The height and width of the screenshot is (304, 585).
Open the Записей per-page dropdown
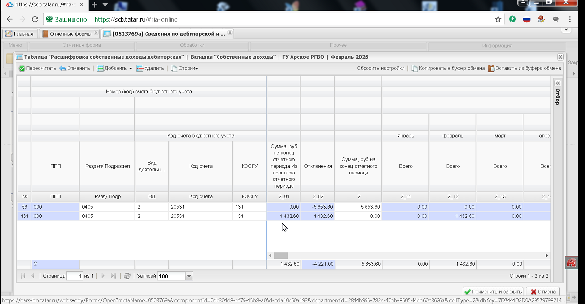[189, 276]
